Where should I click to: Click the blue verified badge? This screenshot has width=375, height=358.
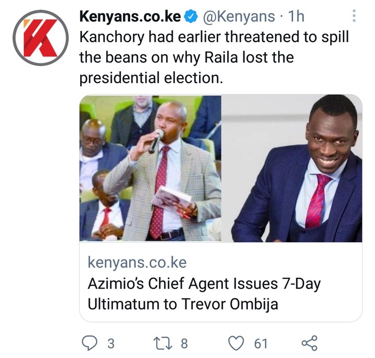[x=191, y=17]
